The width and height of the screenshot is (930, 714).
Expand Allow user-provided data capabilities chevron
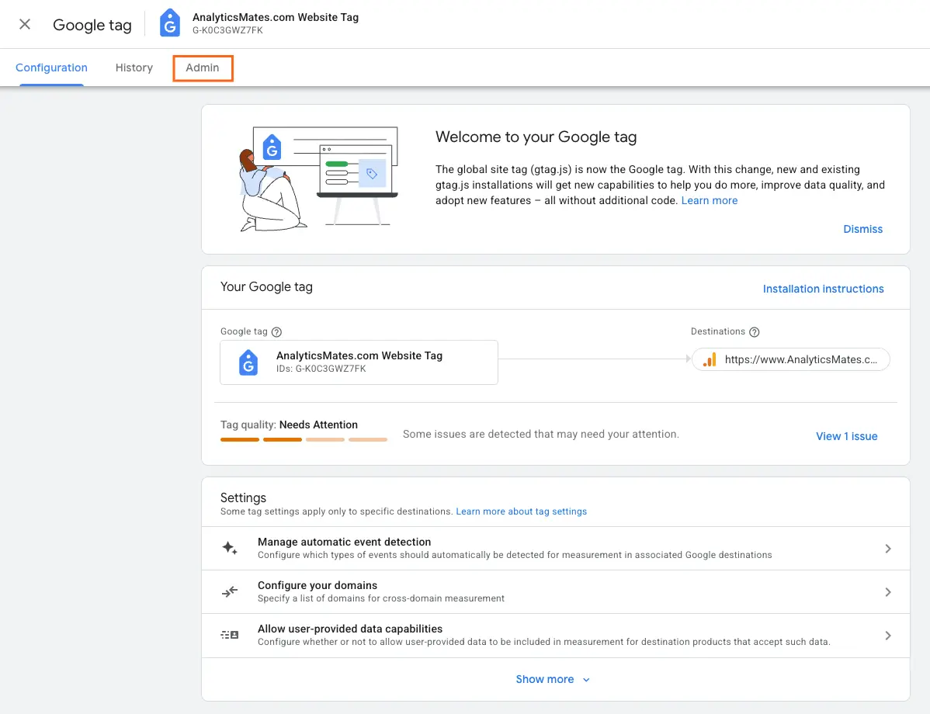pos(888,636)
